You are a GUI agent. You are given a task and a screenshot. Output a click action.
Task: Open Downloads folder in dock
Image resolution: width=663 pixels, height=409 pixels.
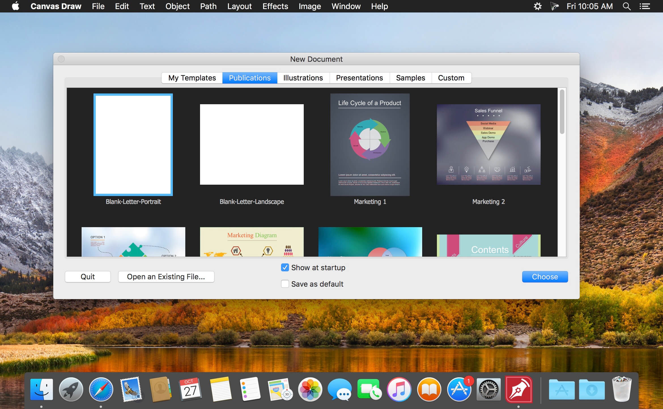click(x=592, y=389)
